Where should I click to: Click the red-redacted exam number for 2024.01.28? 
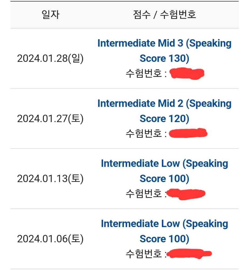click(187, 73)
